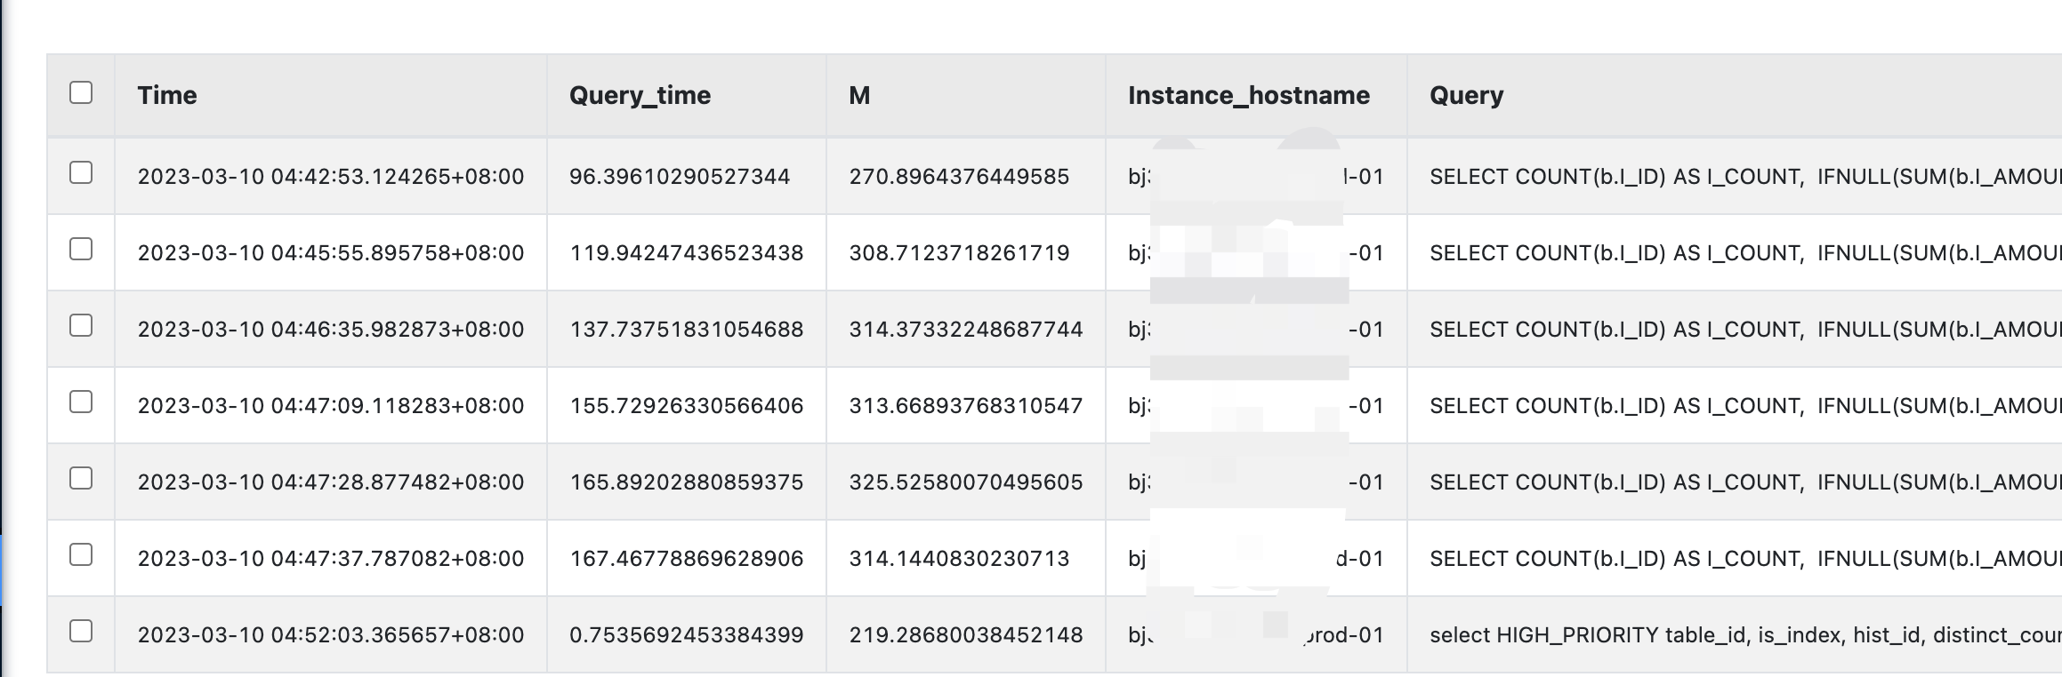Screen dimensions: 2062x677
Task: Select the Instance_hostname column header
Action: pyautogui.click(x=1248, y=95)
